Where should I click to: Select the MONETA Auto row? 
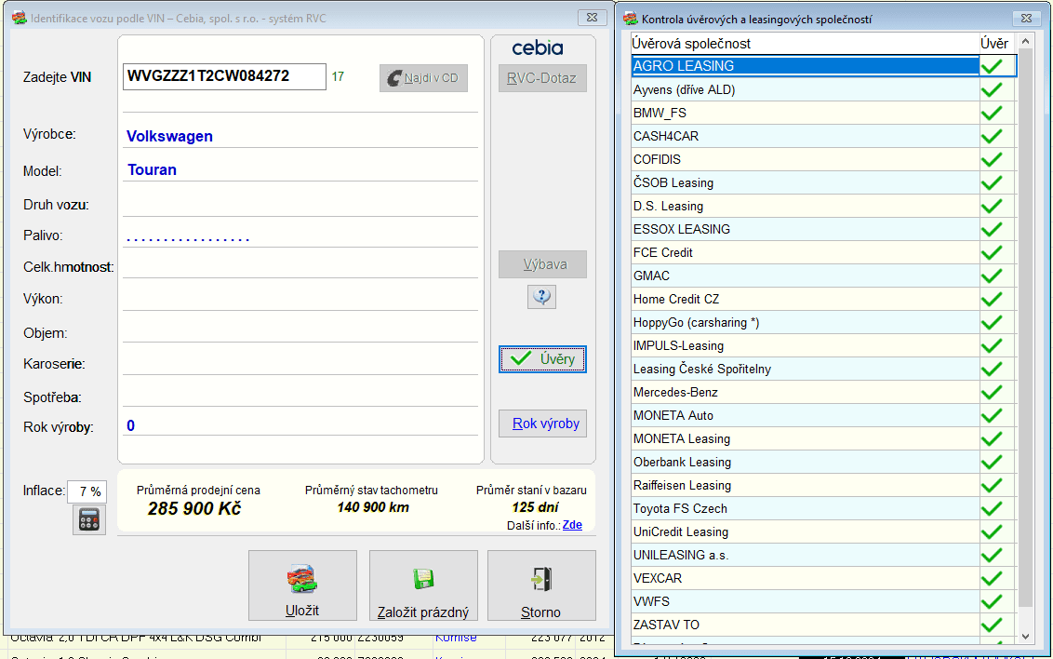pos(823,415)
